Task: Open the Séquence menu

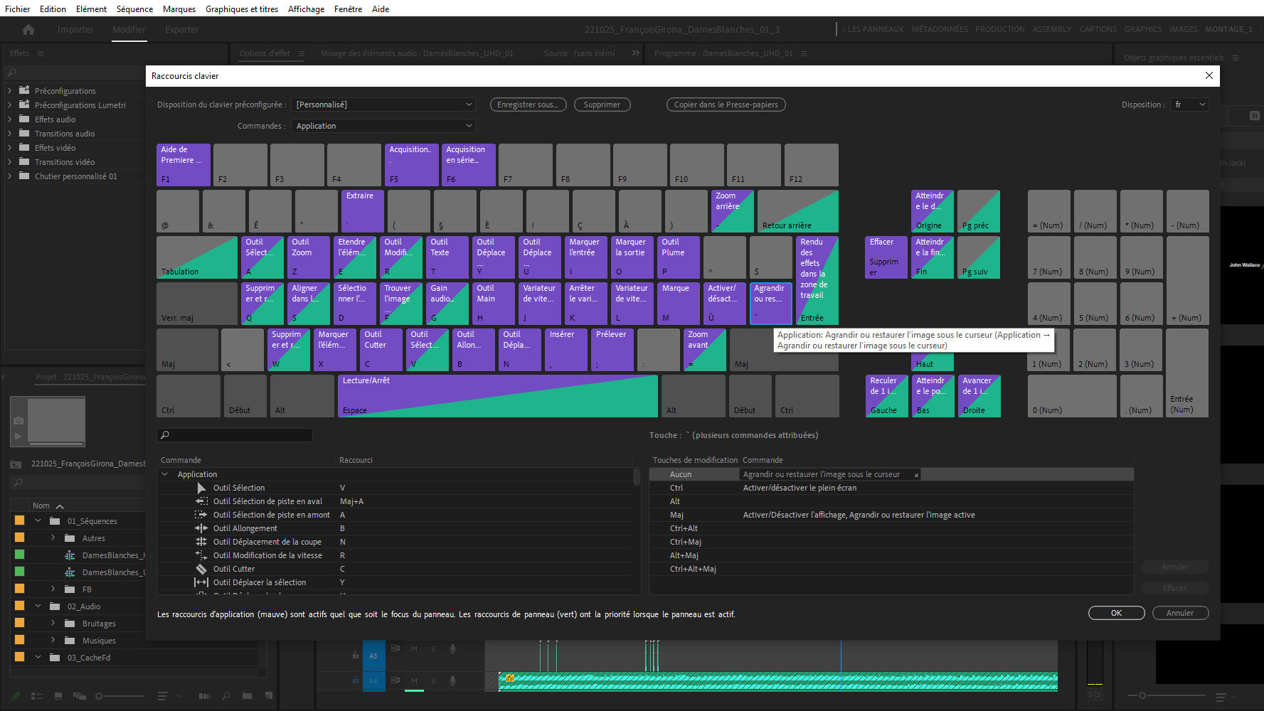Action: pyautogui.click(x=134, y=9)
